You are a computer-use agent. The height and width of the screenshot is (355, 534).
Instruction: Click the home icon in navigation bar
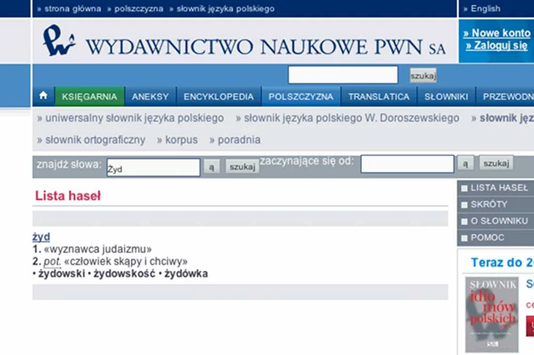pos(43,96)
